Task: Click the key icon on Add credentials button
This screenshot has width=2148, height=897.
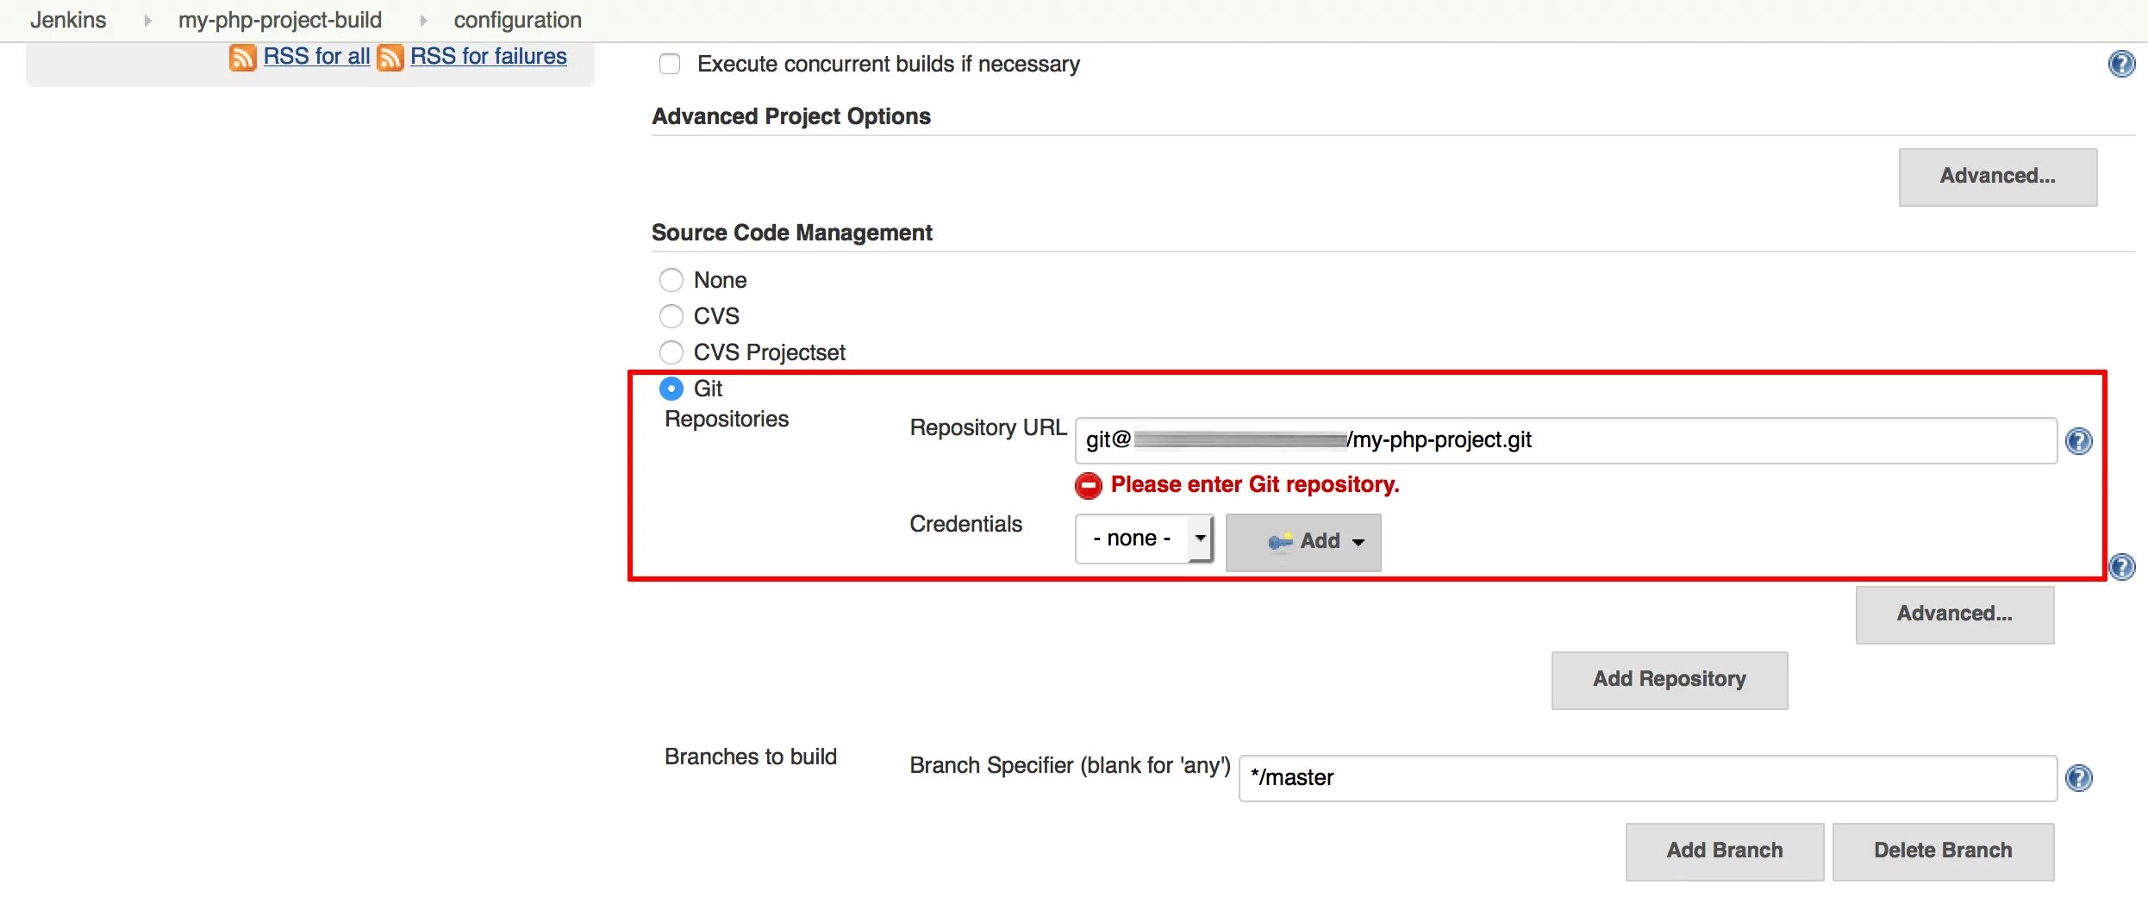Action: (x=1280, y=541)
